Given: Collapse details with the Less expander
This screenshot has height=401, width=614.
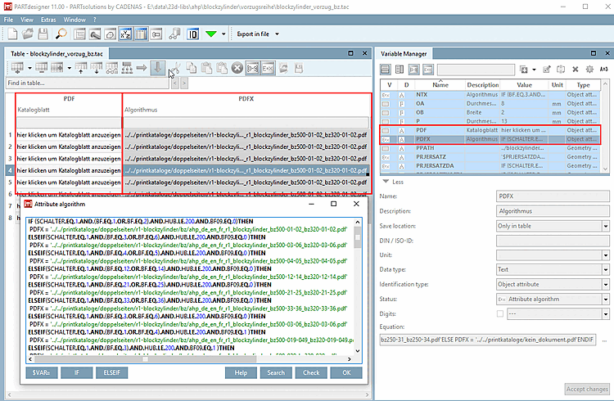Looking at the screenshot, I should tap(393, 182).
